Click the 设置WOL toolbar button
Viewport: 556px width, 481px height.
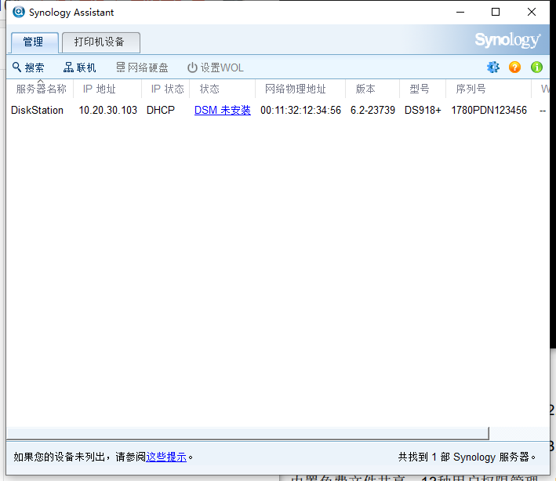click(x=215, y=67)
